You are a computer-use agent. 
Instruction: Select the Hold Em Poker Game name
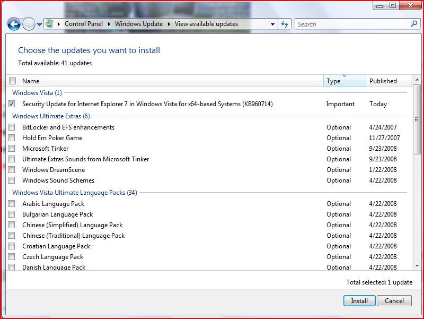tap(52, 138)
